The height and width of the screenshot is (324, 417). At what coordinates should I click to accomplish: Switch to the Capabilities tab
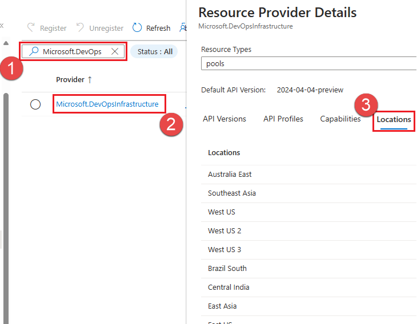pyautogui.click(x=340, y=119)
